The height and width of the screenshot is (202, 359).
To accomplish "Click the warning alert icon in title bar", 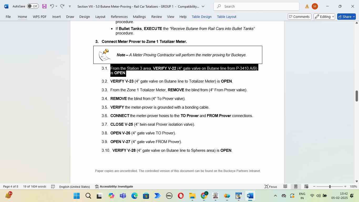I will pyautogui.click(x=307, y=6).
